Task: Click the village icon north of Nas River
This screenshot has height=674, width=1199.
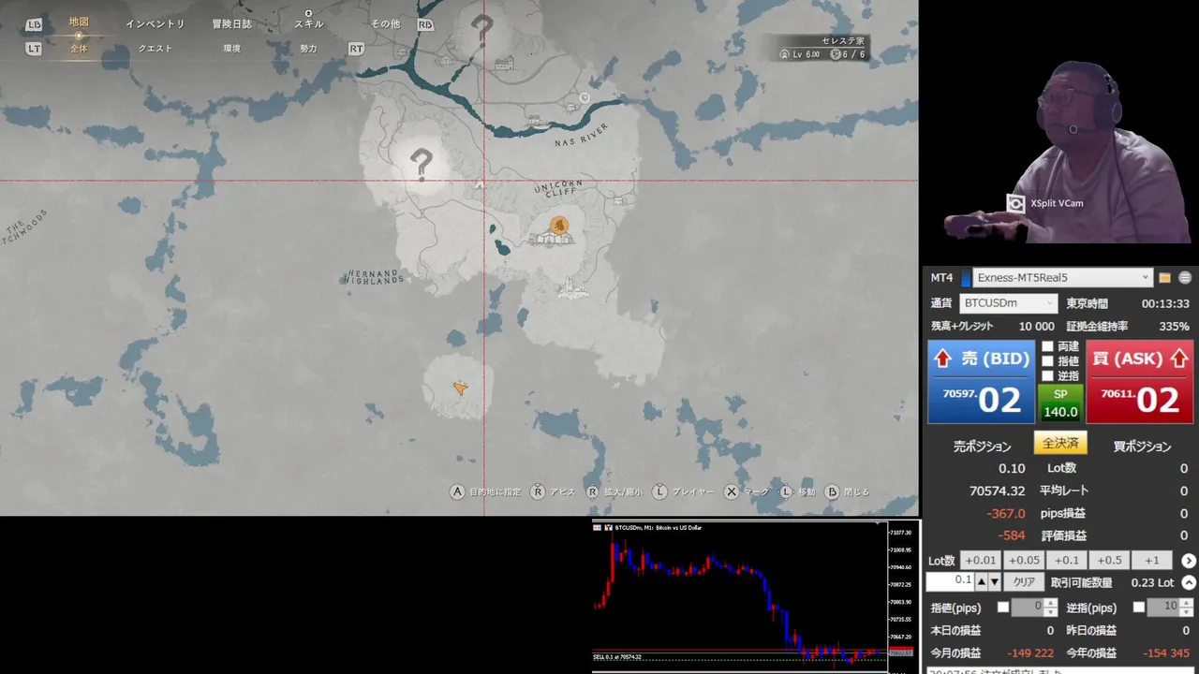Action: (537, 121)
